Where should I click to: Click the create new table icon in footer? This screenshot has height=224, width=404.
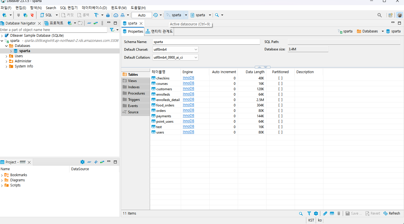pos(332,213)
